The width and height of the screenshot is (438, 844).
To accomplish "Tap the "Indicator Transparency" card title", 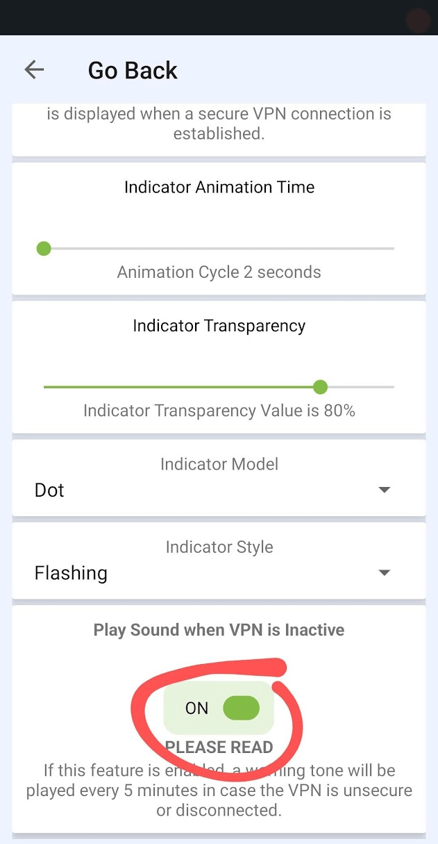I will tap(219, 325).
